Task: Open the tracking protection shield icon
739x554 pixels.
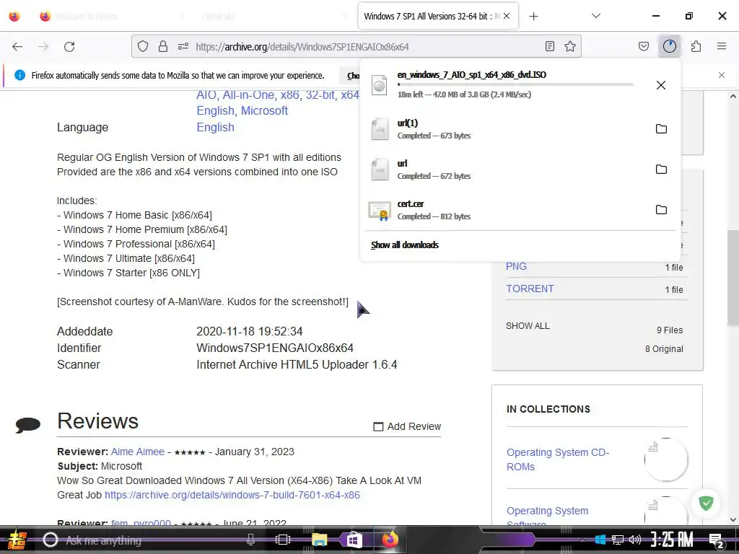Action: (x=143, y=46)
